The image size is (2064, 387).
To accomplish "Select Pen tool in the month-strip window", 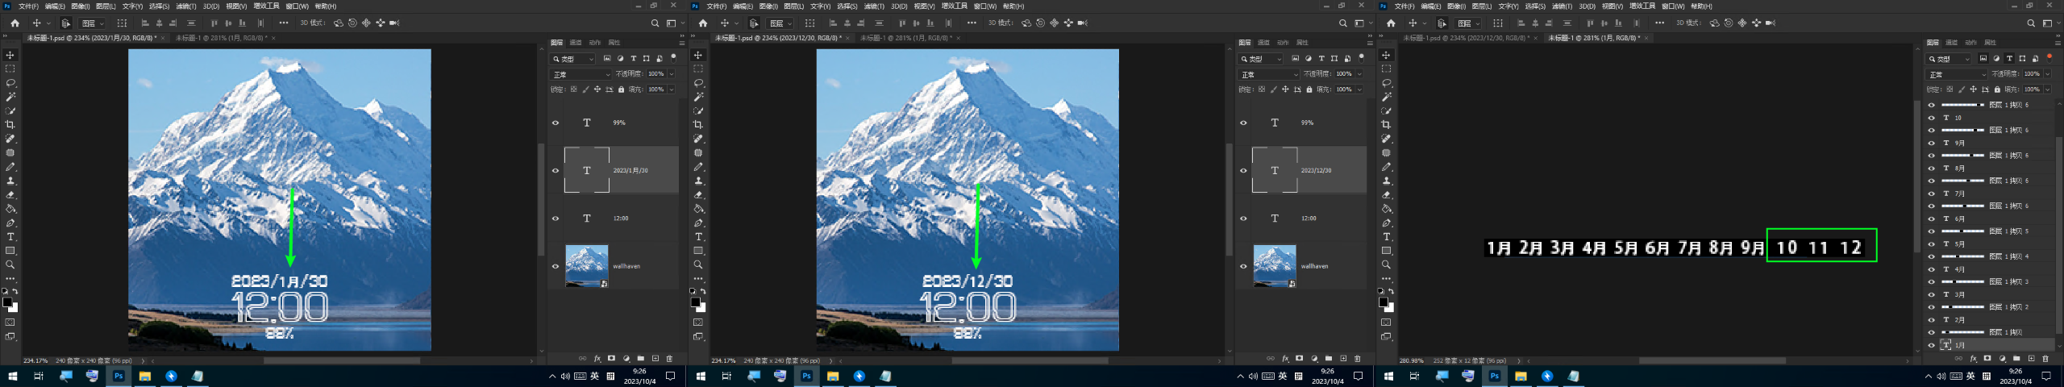I will point(1386,223).
